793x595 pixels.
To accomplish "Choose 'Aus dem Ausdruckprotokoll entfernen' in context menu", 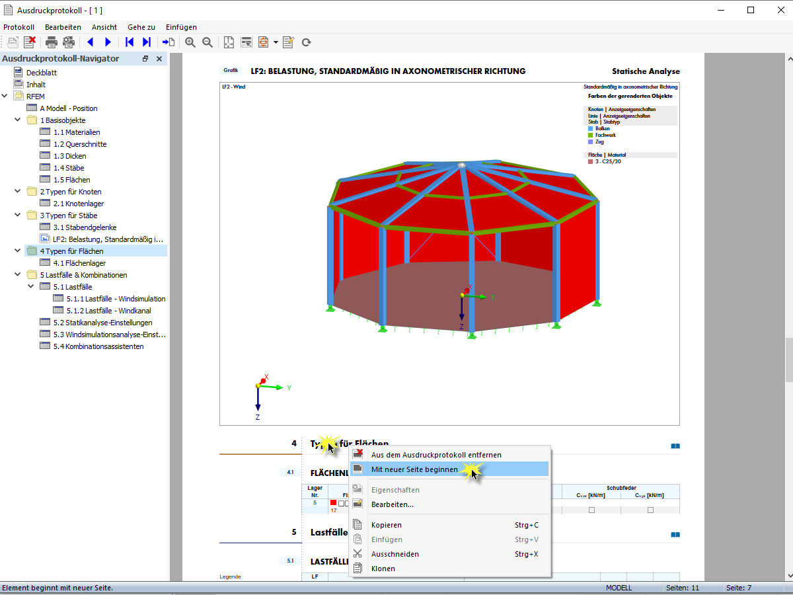I will point(449,455).
